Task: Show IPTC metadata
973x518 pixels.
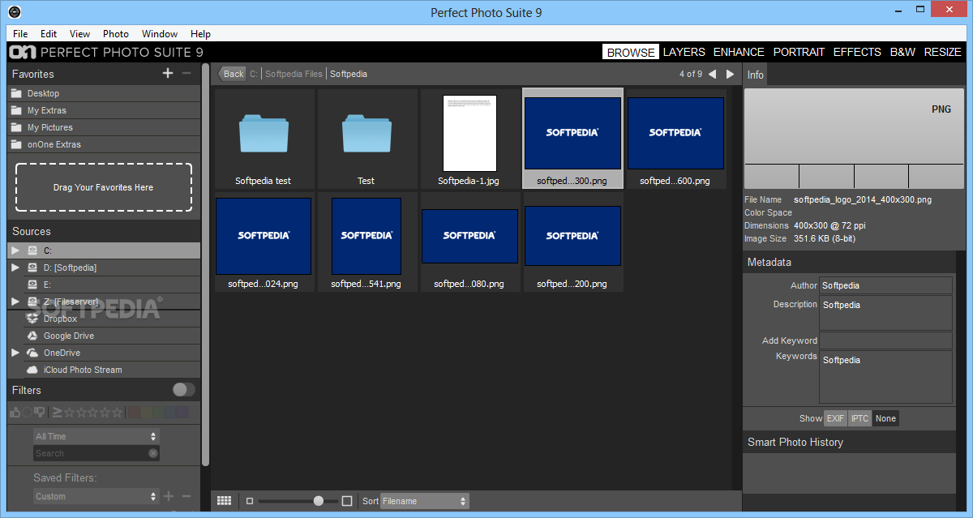Action: [859, 418]
